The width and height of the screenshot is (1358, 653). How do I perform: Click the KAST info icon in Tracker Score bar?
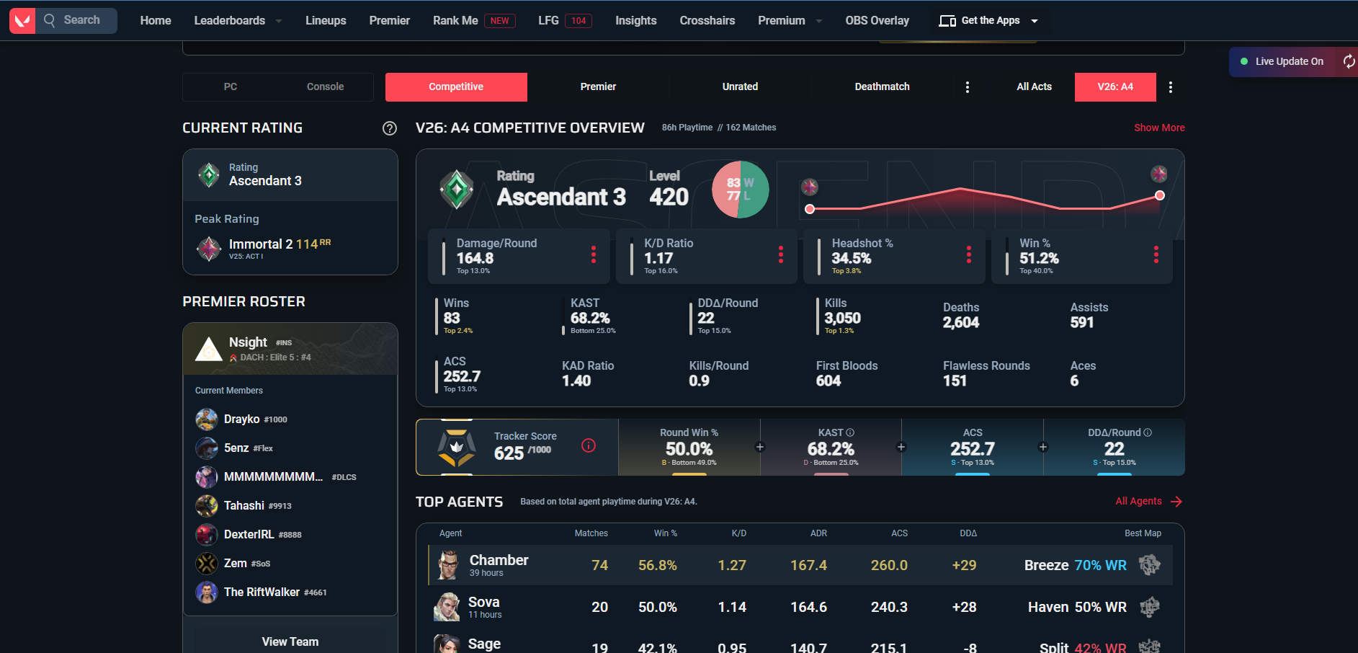click(x=850, y=432)
